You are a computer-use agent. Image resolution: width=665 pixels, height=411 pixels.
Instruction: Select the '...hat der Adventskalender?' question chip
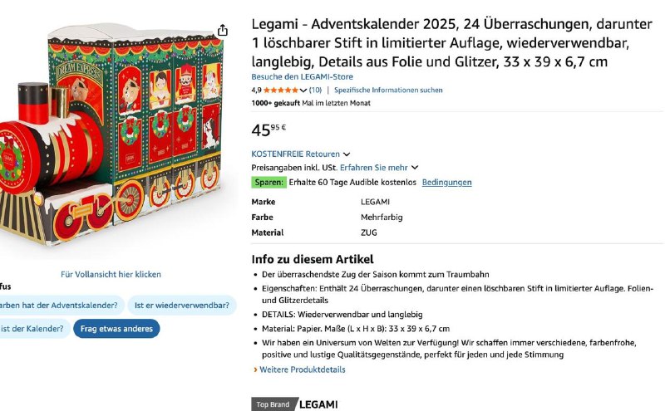click(x=60, y=305)
